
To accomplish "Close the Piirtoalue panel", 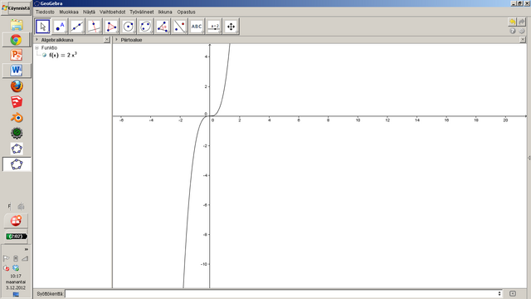I will pyautogui.click(x=523, y=40).
